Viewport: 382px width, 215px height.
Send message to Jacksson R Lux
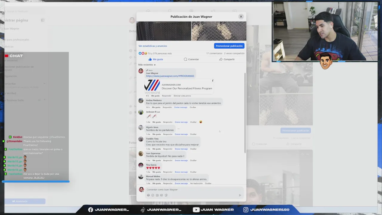181,122
